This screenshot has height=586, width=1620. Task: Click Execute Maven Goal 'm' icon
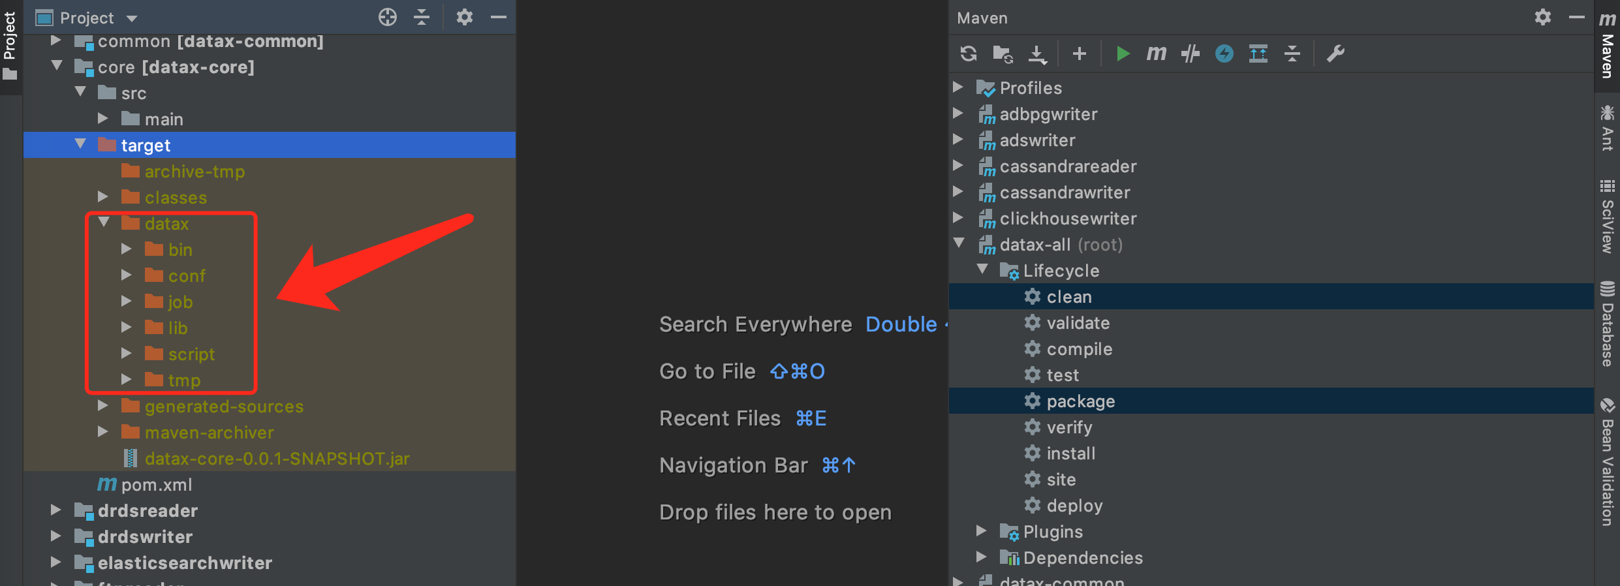[x=1156, y=54]
